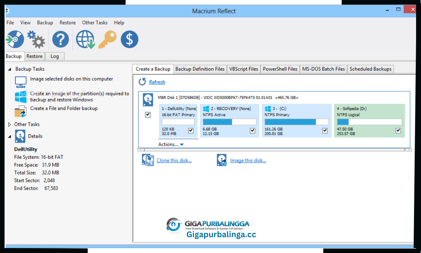Select the Create a Backup tab
421x253 pixels.
[x=153, y=69]
